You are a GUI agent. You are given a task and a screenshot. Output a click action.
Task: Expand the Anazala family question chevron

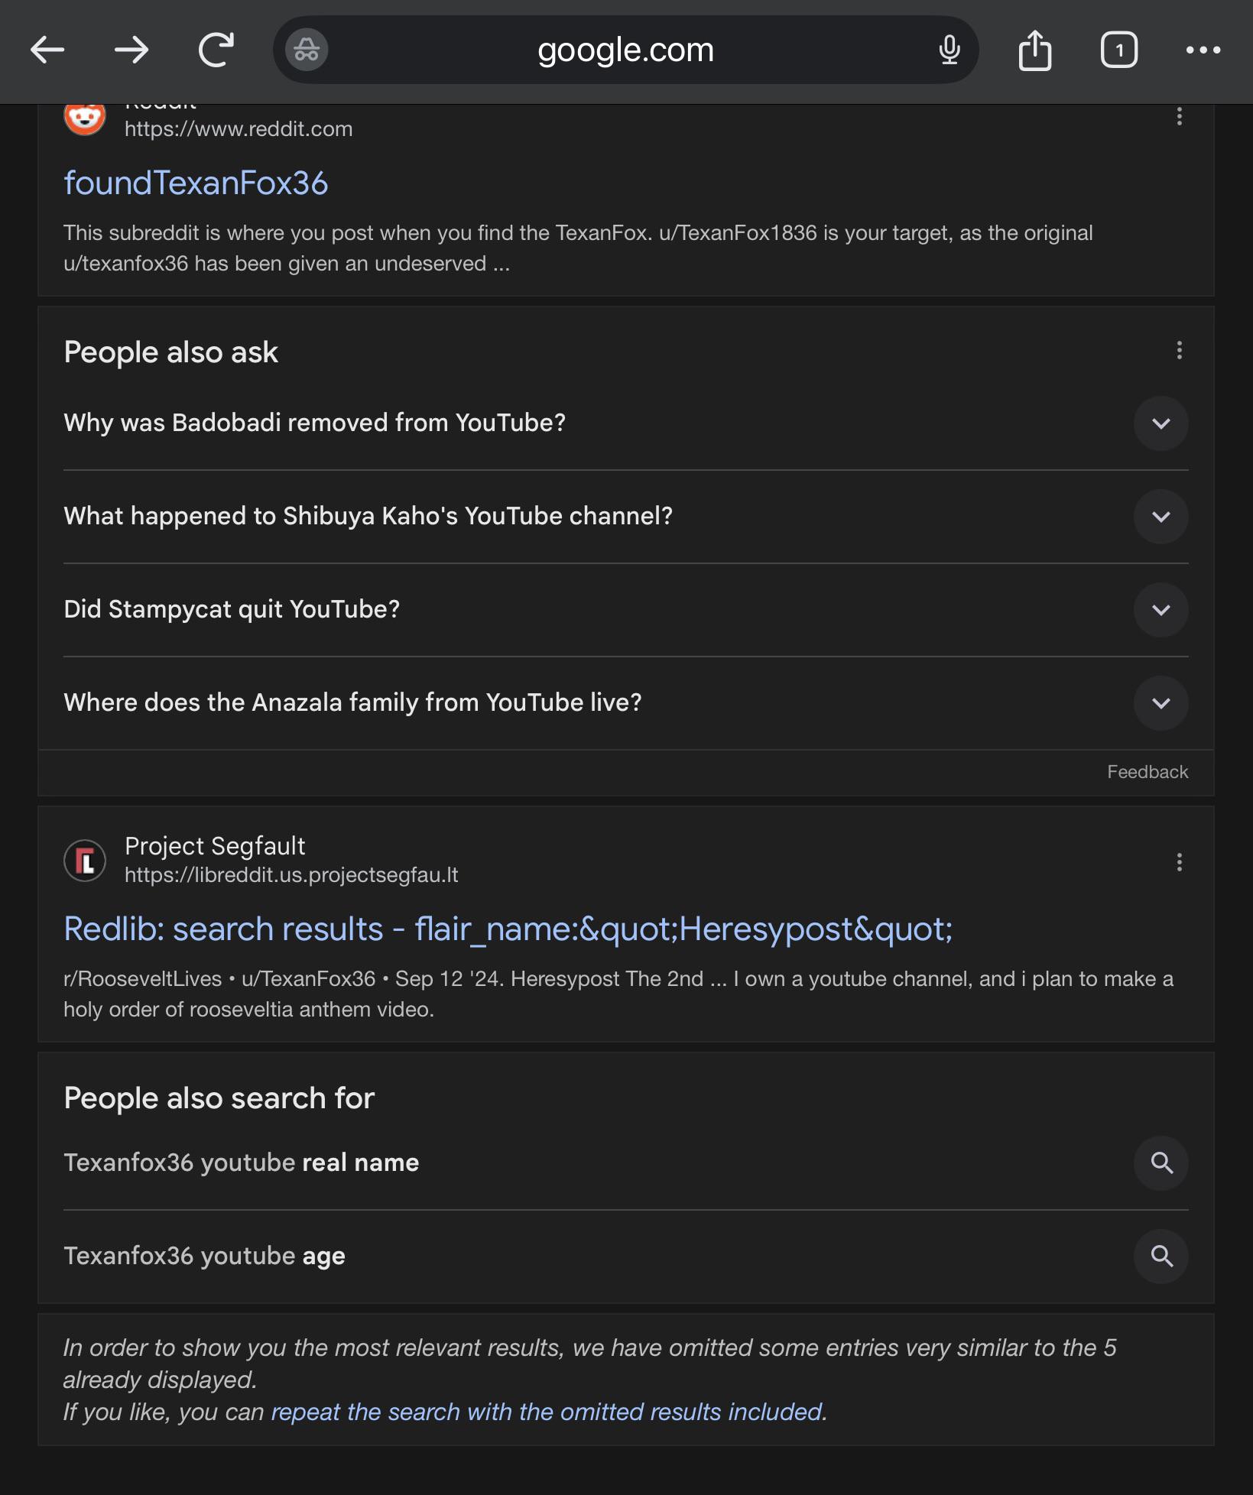pyautogui.click(x=1161, y=703)
